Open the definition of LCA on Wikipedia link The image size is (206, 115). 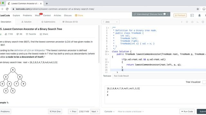29,50
